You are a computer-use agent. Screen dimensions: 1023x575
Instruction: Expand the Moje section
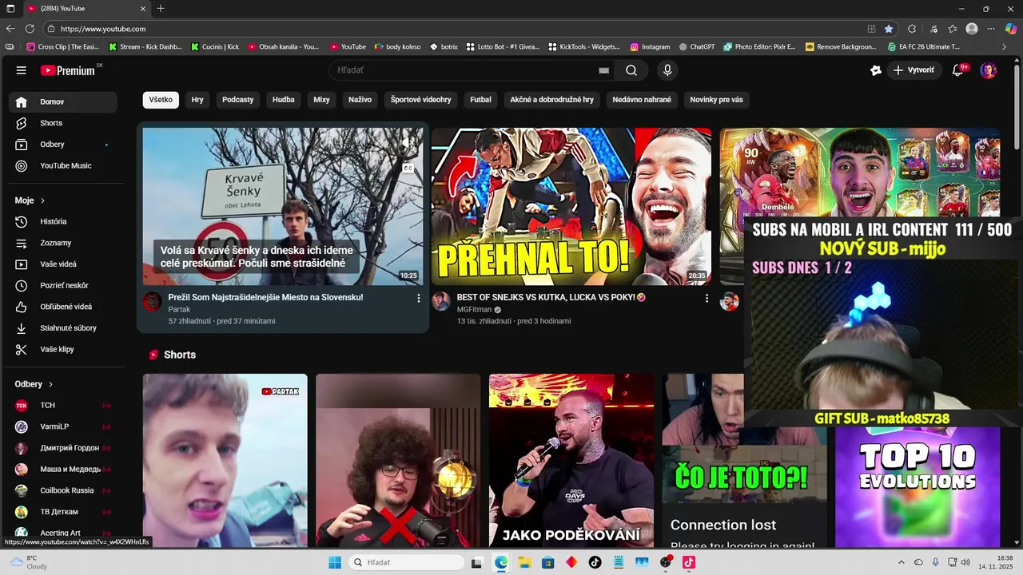tap(30, 200)
